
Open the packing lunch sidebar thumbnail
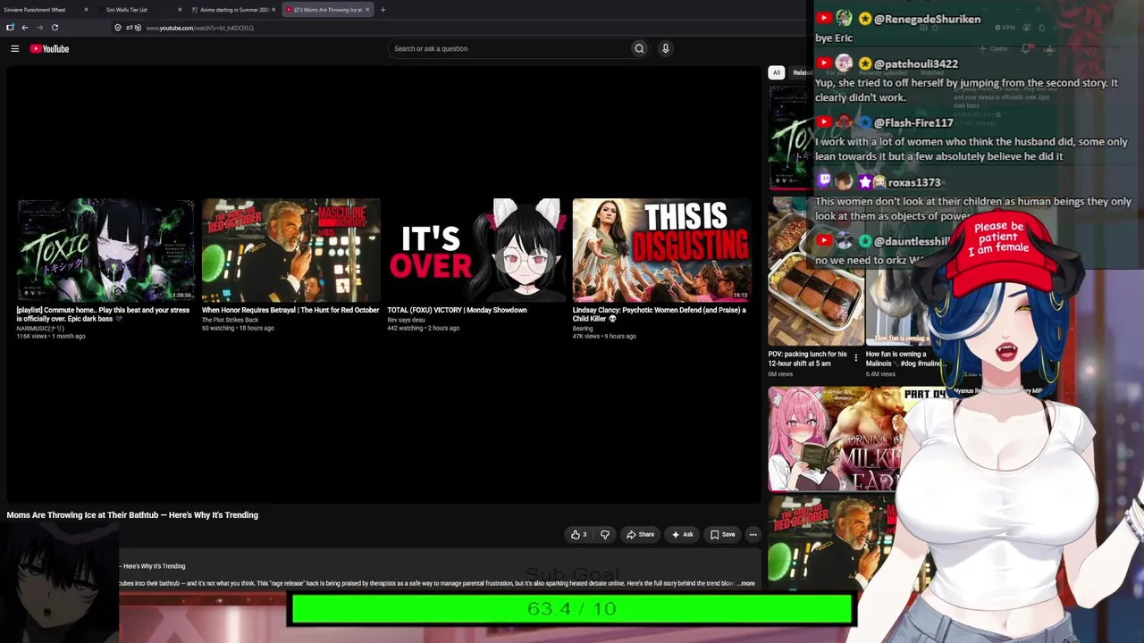click(x=816, y=271)
